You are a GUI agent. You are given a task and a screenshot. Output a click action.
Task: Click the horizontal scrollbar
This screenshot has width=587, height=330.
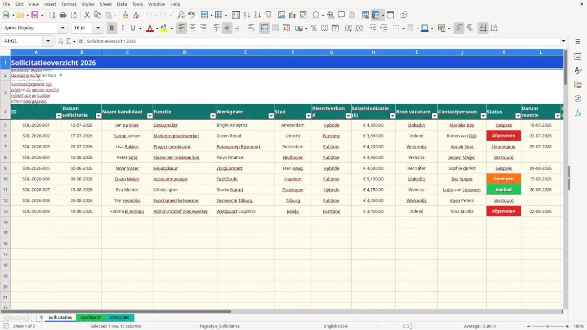(x=116, y=311)
